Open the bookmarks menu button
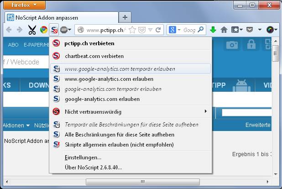The height and width of the screenshot is (189, 282). [237, 30]
